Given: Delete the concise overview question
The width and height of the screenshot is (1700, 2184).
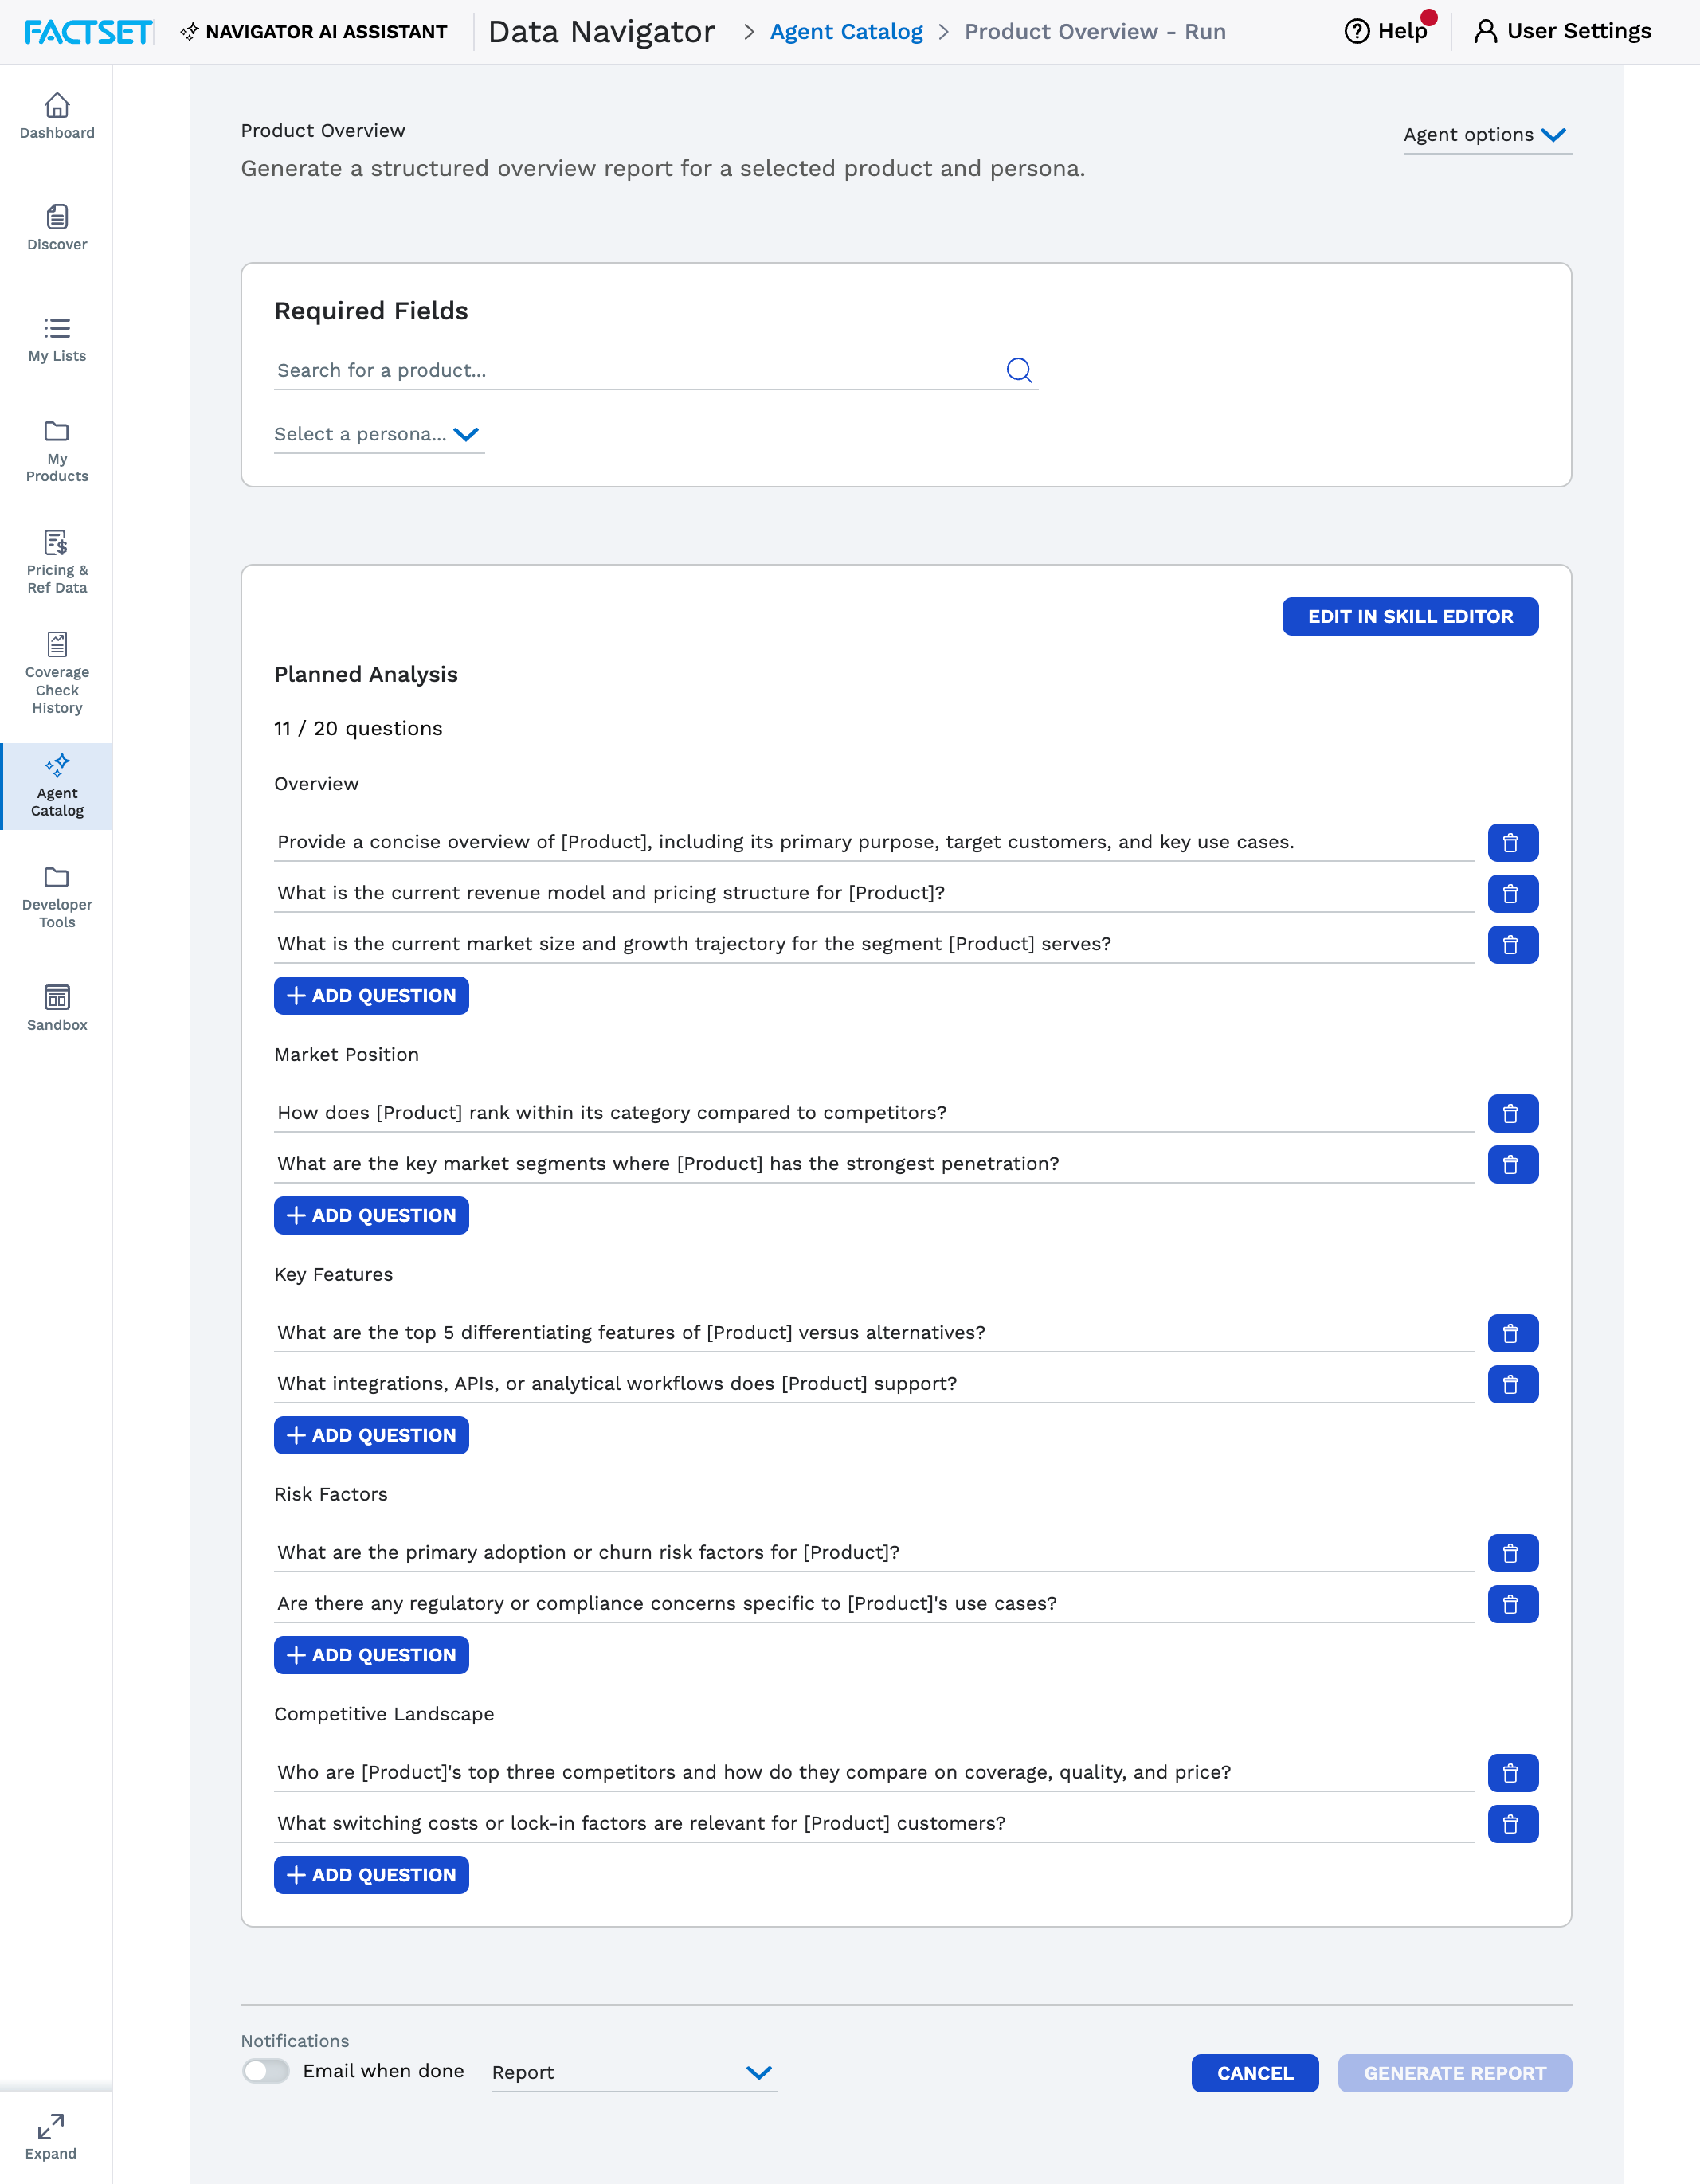Looking at the screenshot, I should [1512, 842].
